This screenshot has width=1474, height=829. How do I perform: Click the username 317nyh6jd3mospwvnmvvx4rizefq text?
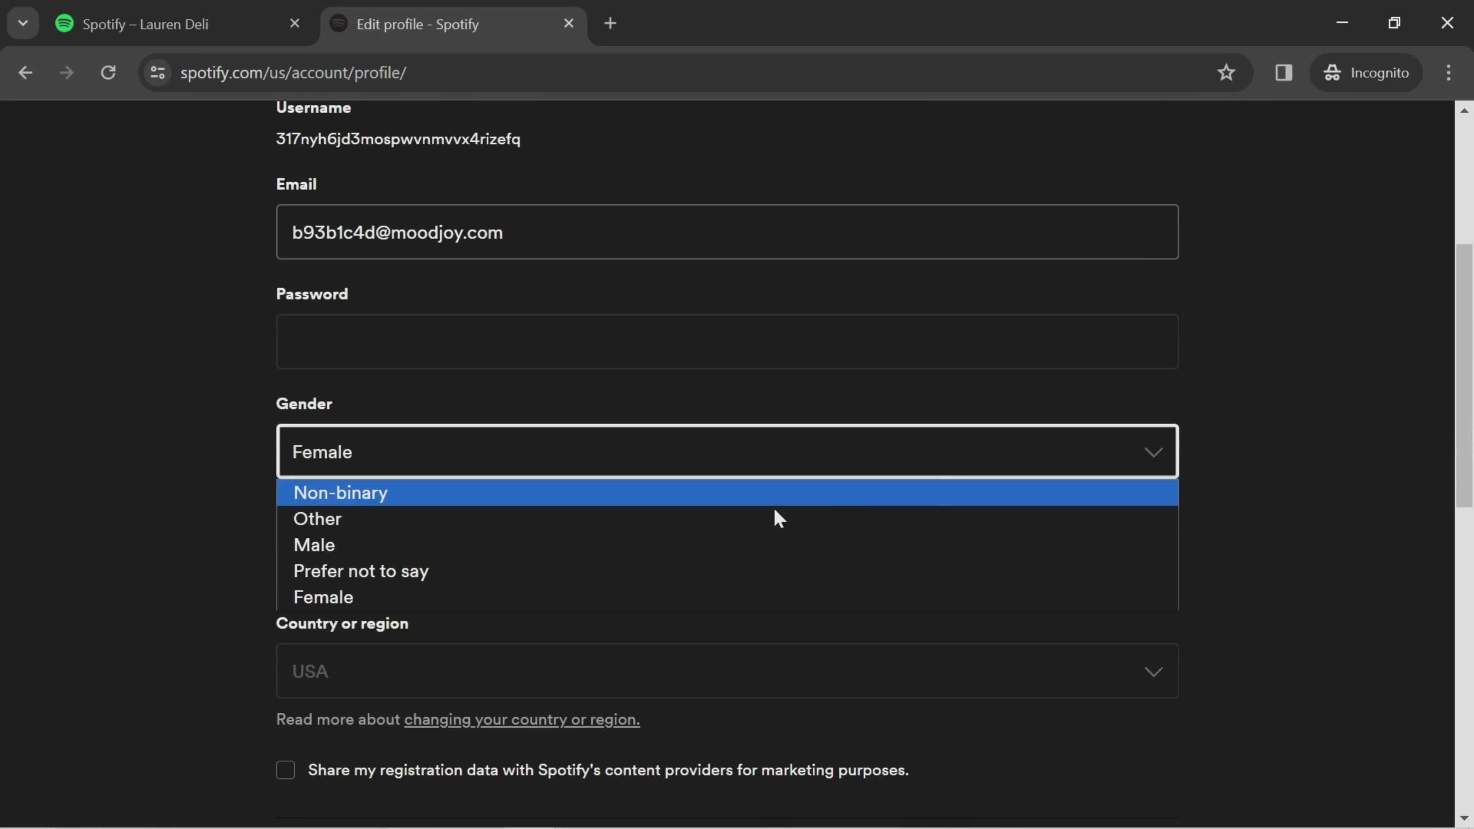pos(398,140)
